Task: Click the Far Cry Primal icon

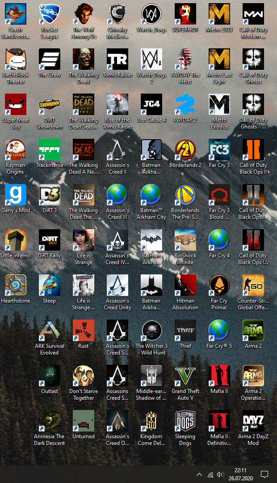Action: pos(219,286)
